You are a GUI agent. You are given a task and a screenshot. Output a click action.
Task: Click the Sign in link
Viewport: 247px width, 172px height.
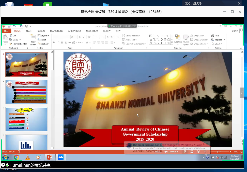[x=235, y=31]
